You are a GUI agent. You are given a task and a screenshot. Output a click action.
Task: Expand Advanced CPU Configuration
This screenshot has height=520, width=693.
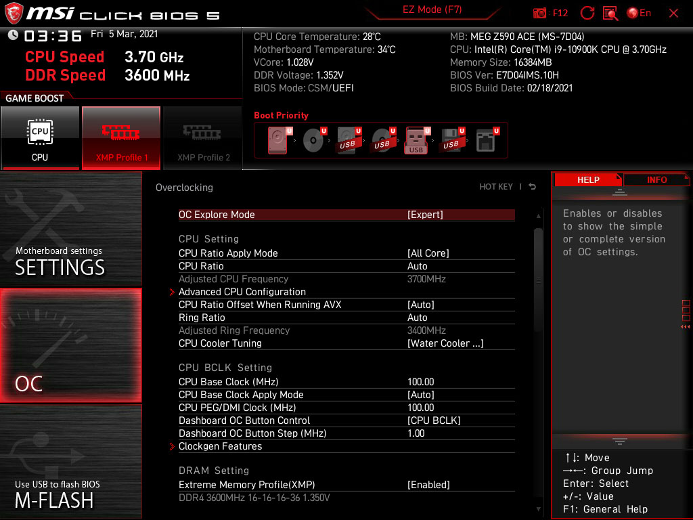[x=242, y=291]
